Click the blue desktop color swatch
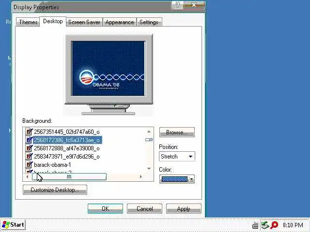The image size is (310, 232). [174, 179]
